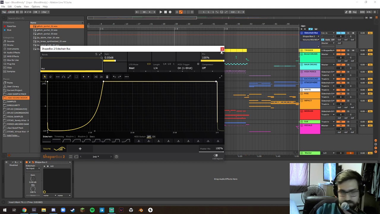
Task: Turn MIDI Switch ON in ShaperBox
Action: click(154, 137)
